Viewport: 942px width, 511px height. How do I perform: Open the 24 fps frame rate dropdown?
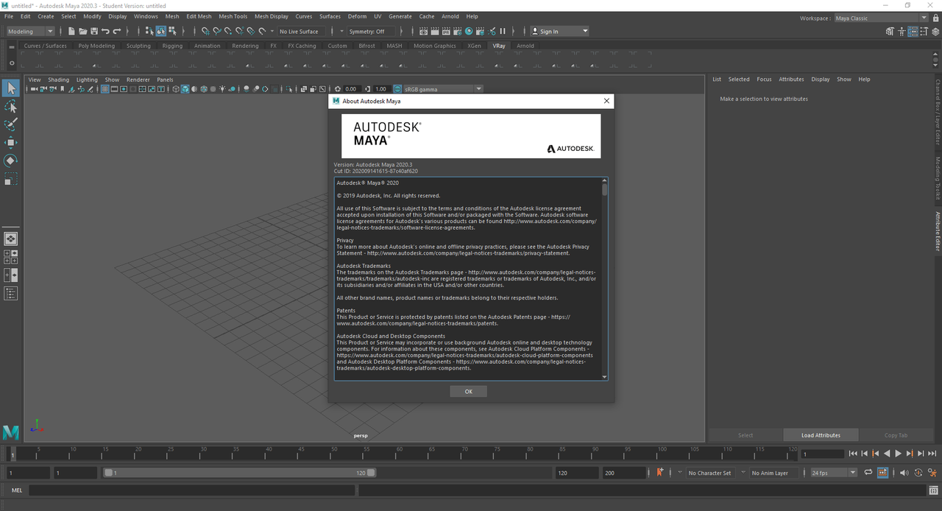tap(833, 473)
